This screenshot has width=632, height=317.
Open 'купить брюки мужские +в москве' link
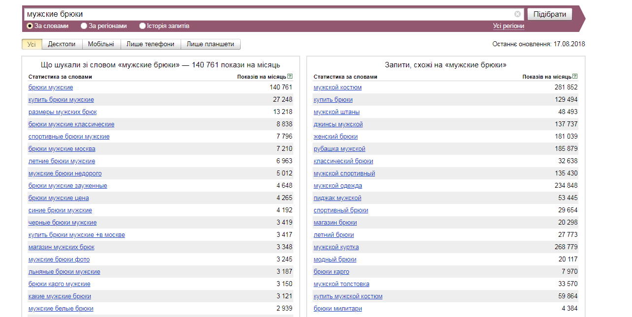(x=77, y=235)
